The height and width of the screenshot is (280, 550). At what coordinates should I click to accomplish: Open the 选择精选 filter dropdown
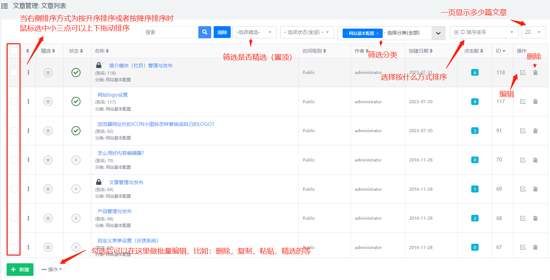254,32
